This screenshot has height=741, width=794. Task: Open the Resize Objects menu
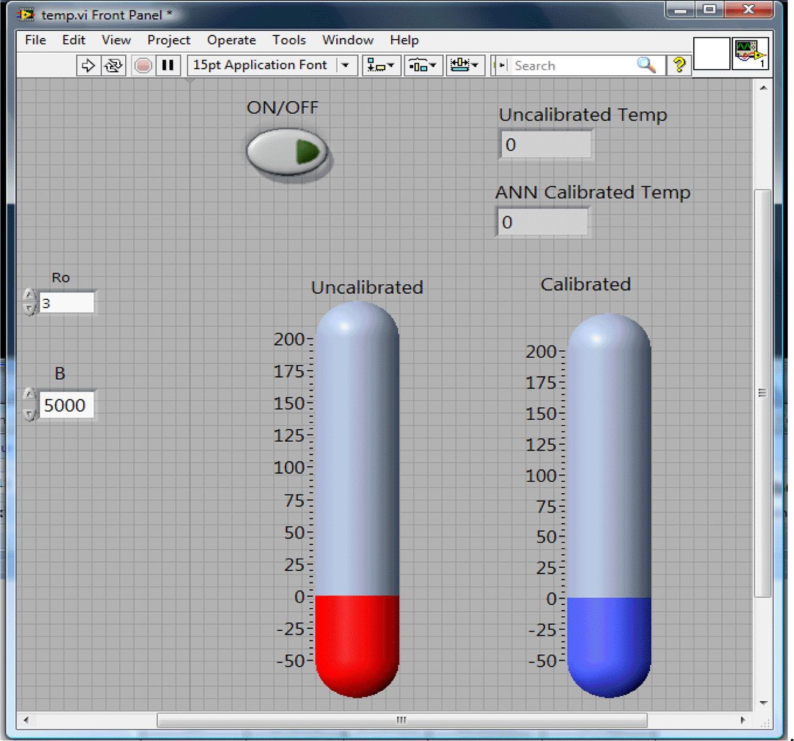[465, 65]
